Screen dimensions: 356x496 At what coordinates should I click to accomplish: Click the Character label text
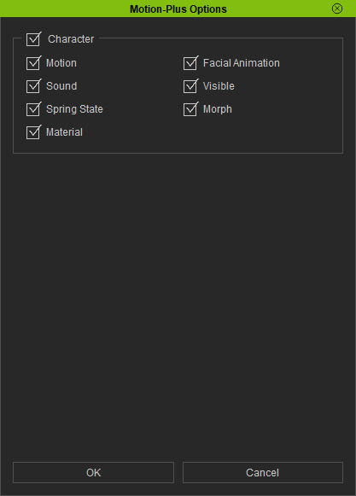(71, 39)
